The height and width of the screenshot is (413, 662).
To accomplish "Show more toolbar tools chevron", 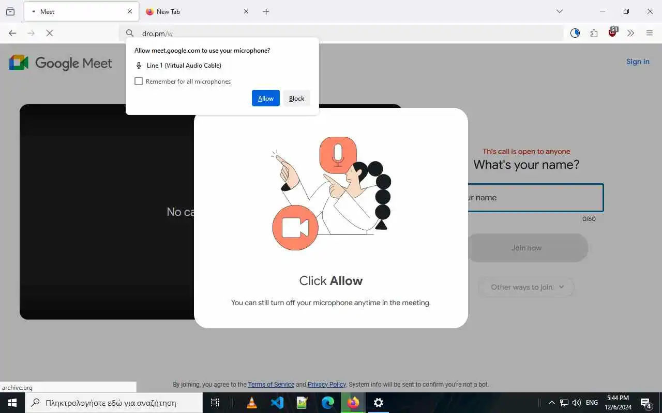I will point(631,33).
